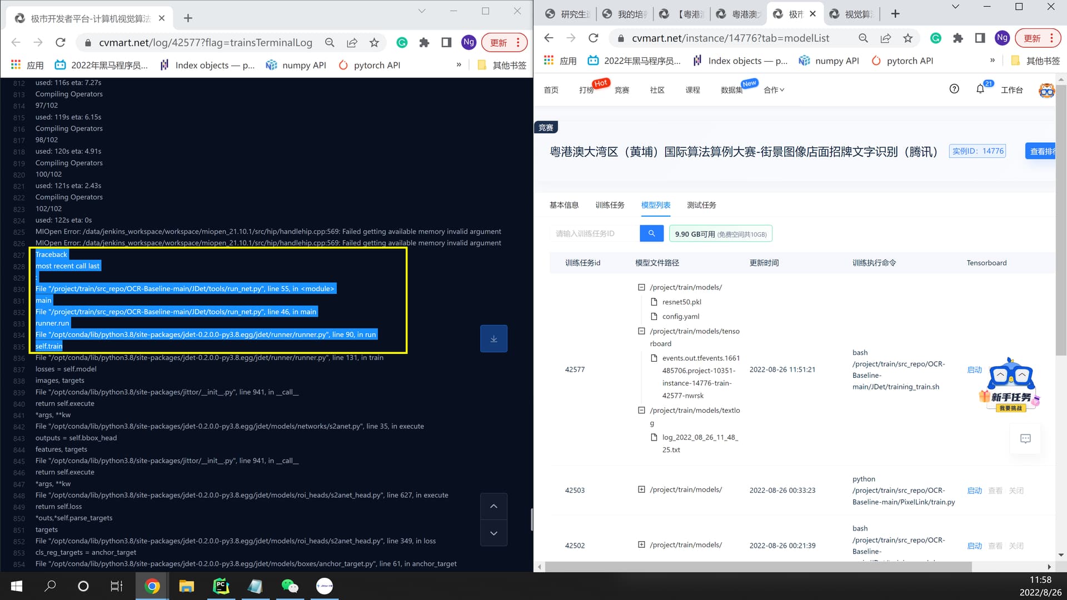This screenshot has width=1067, height=600.
Task: Open the 合作 dropdown menu
Action: pyautogui.click(x=774, y=90)
